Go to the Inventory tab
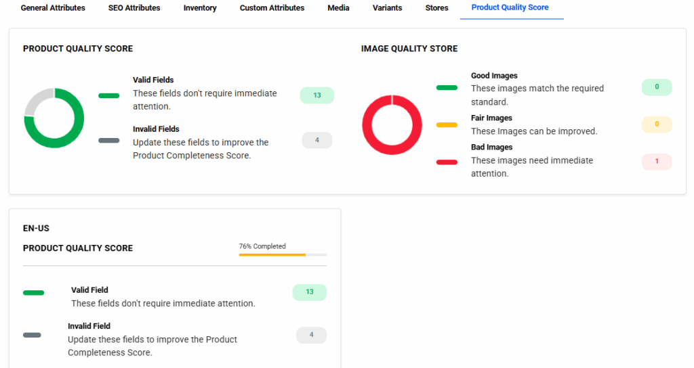The width and height of the screenshot is (694, 368). (200, 8)
